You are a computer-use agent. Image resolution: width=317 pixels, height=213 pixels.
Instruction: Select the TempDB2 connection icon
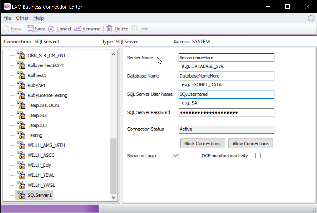(x=21, y=115)
